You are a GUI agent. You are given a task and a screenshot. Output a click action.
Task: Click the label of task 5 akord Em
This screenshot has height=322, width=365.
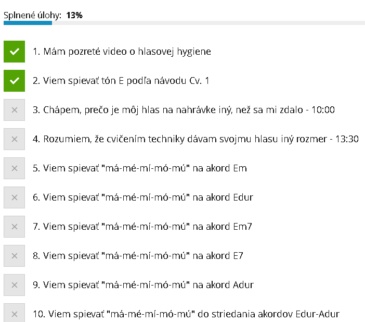coord(140,168)
